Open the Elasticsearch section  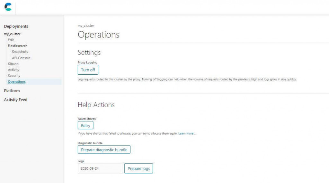pyautogui.click(x=18, y=46)
